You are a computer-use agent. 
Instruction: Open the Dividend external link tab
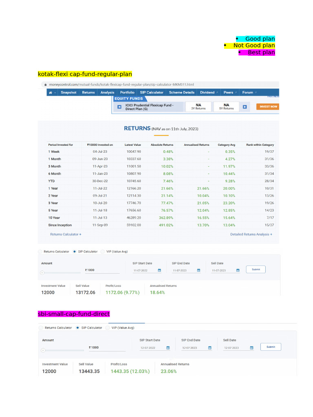click(x=209, y=92)
